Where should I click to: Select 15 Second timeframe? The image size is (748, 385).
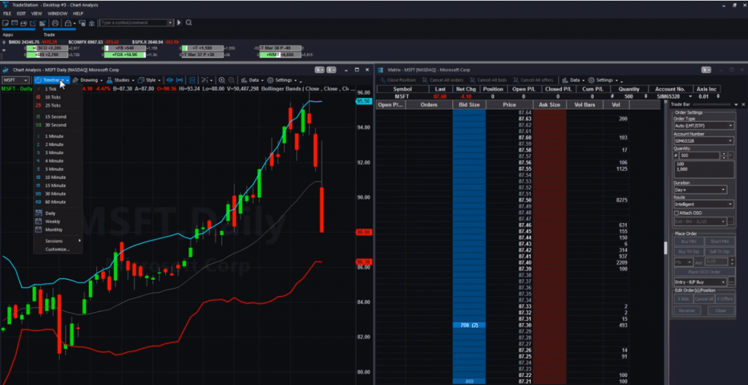pos(58,117)
